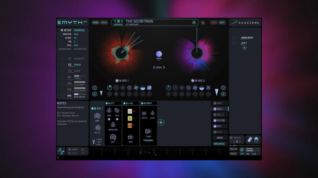Select the striped sphere transformer in Iris 1
The width and height of the screenshot is (318, 178).
pyautogui.click(x=149, y=88)
